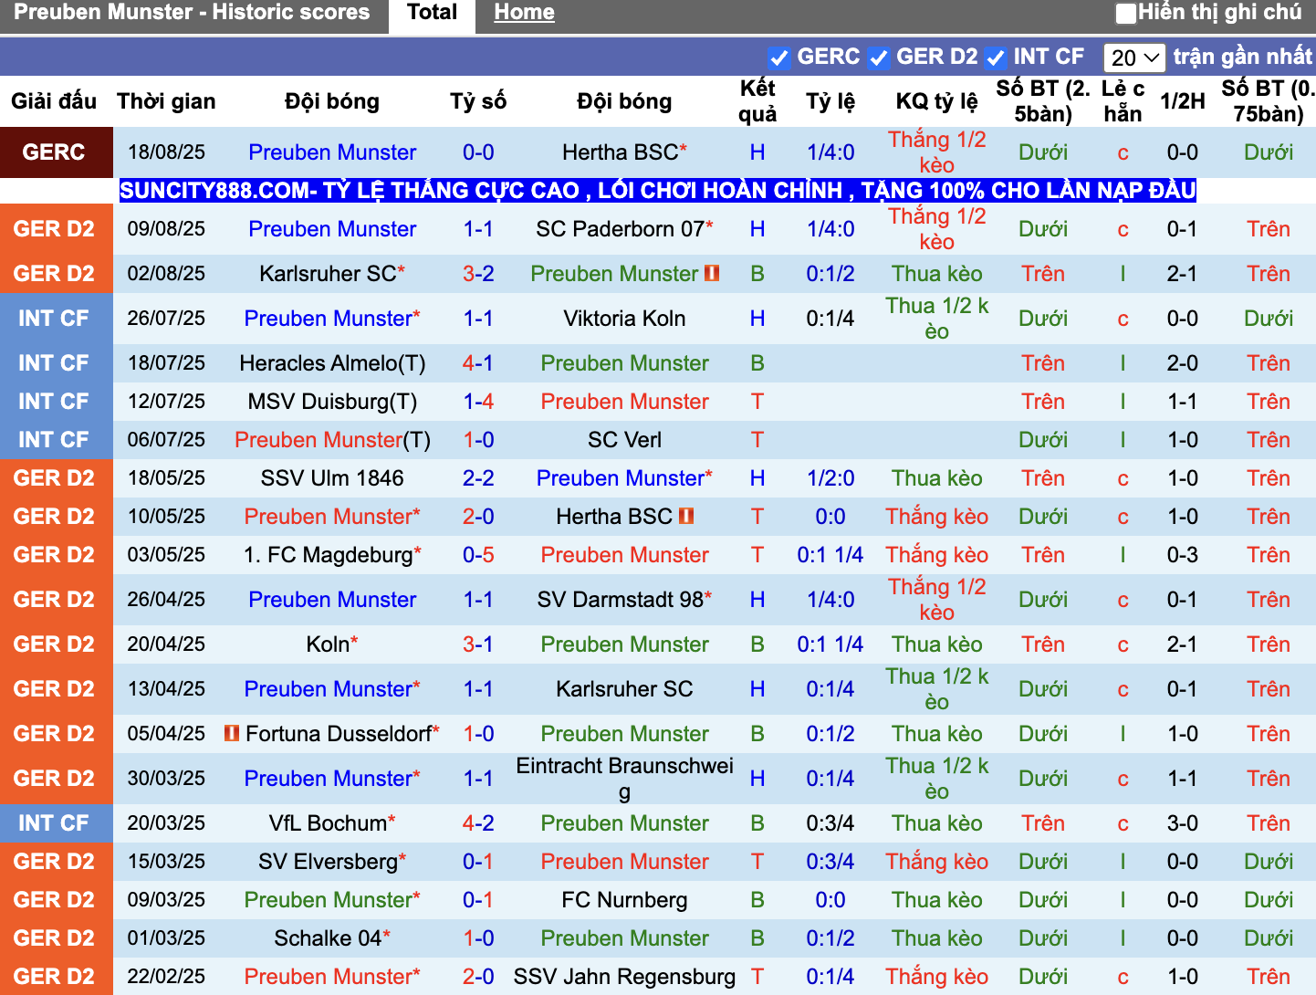This screenshot has height=995, width=1316.
Task: Click the Tỷ số column header
Action: tap(478, 101)
